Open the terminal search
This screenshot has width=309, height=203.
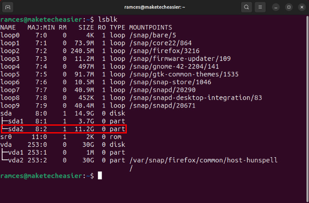click(x=246, y=7)
